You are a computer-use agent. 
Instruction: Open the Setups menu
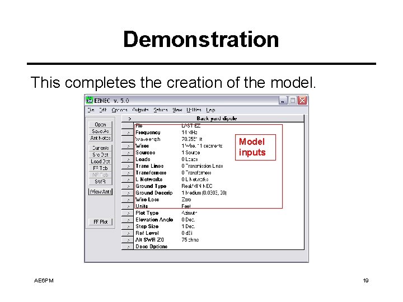point(161,110)
